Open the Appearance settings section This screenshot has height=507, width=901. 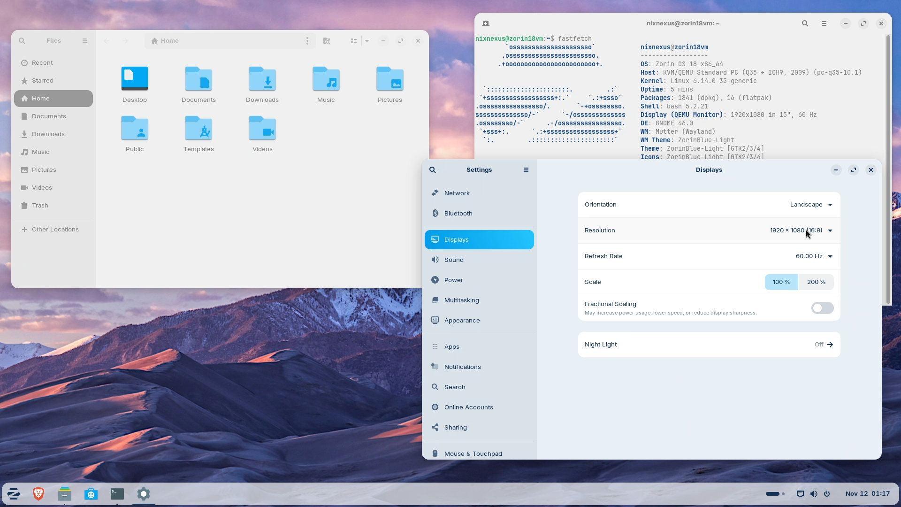(461, 320)
